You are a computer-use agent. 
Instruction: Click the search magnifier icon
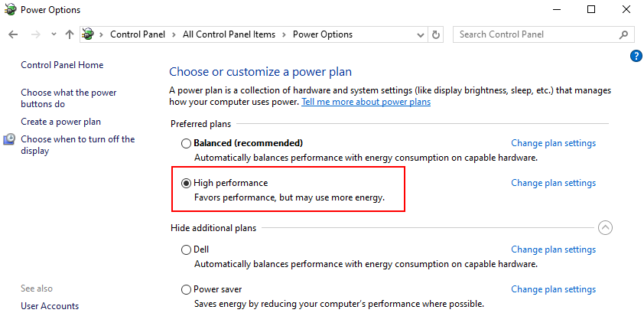tap(624, 34)
